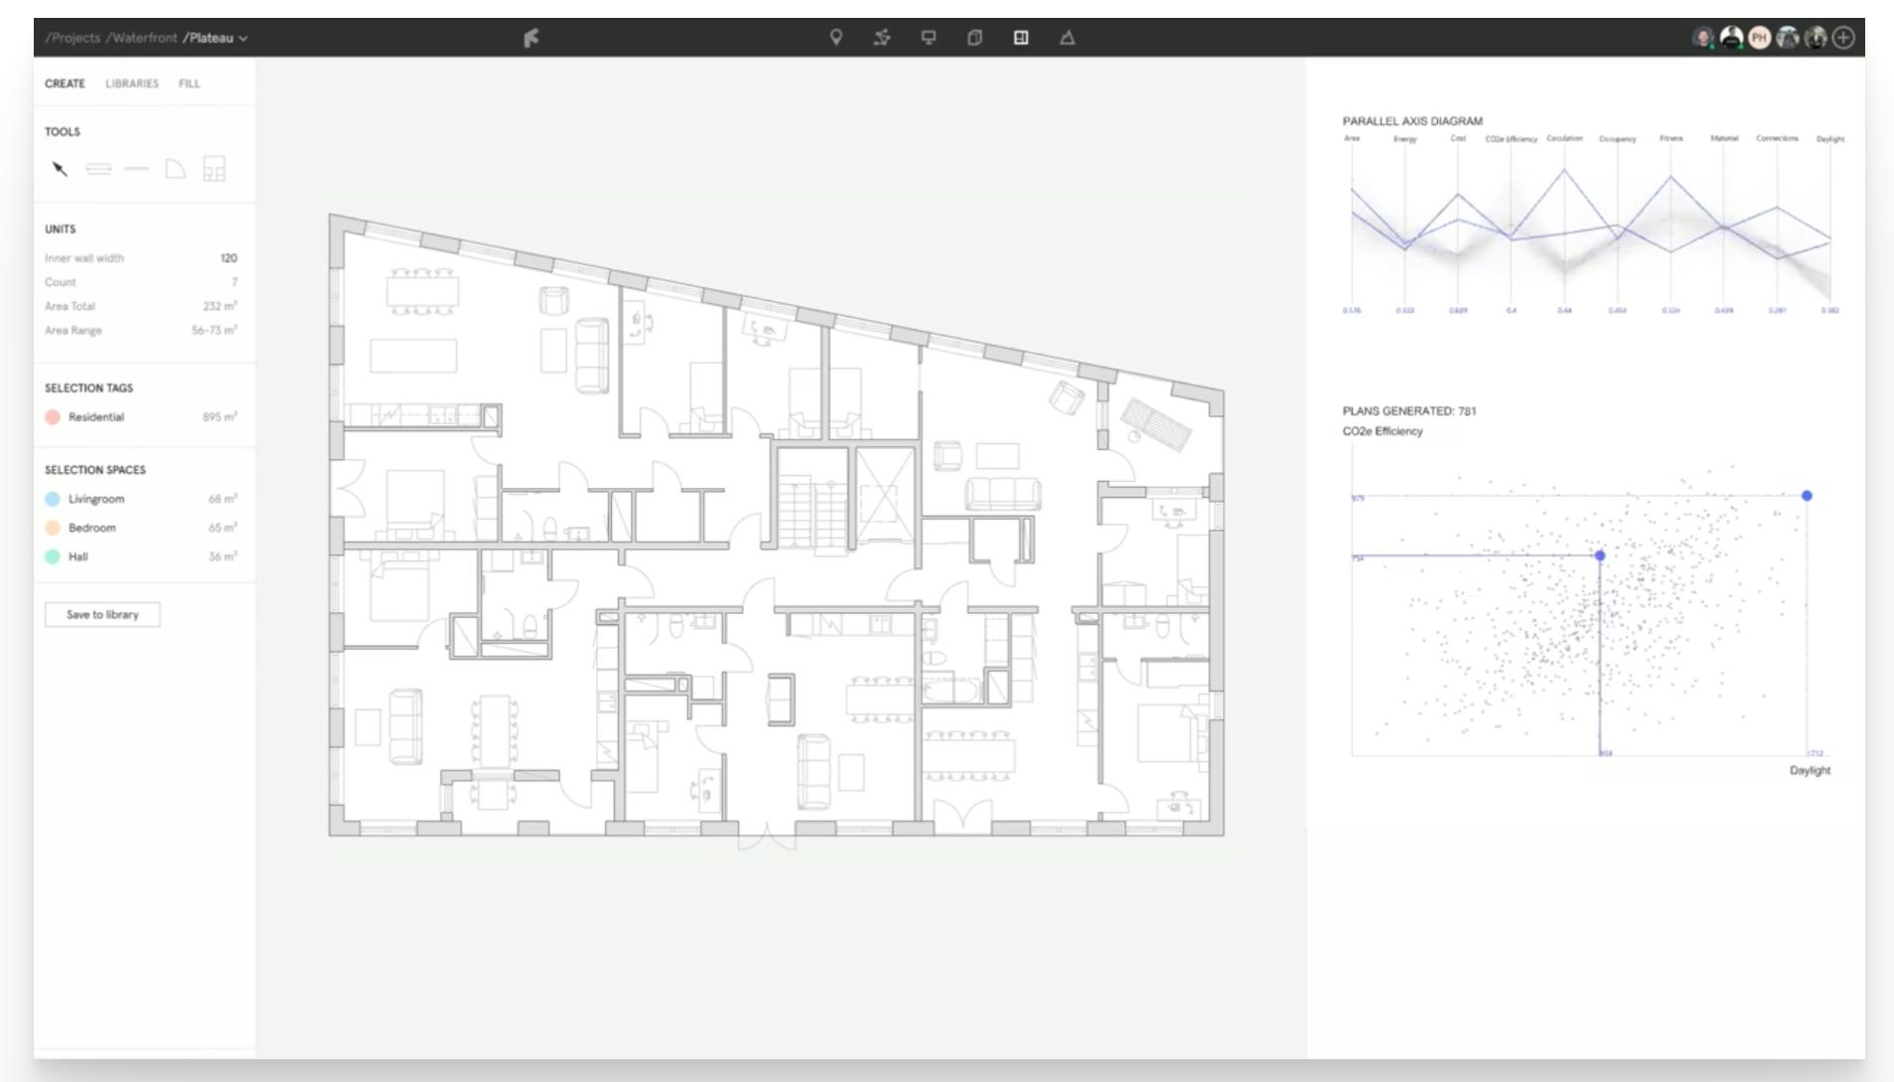Select the single line drawing tool
This screenshot has width=1894, height=1082.
point(135,169)
